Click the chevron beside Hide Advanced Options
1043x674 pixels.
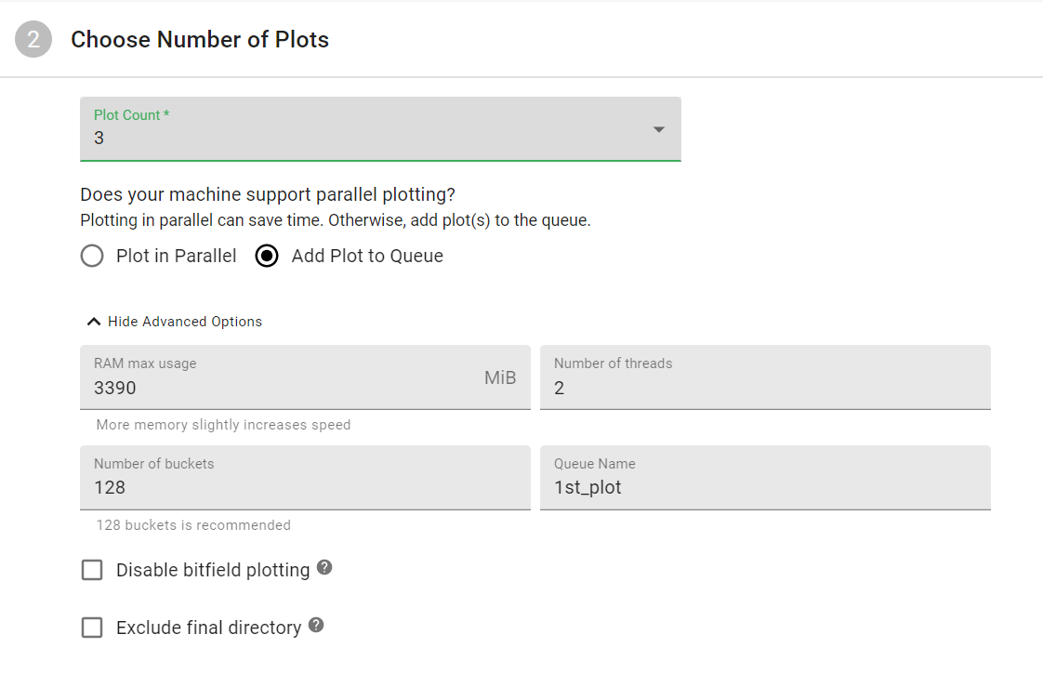93,322
